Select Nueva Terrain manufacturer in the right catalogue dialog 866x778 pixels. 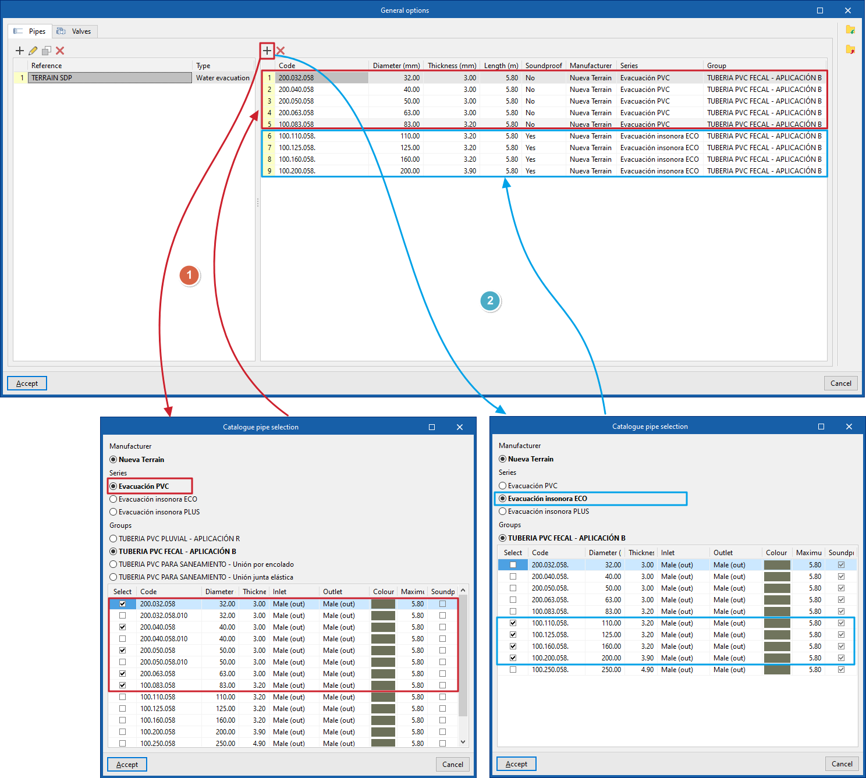point(526,459)
